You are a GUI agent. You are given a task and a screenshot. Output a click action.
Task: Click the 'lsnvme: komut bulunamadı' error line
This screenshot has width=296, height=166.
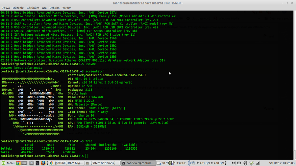click(x=21, y=68)
